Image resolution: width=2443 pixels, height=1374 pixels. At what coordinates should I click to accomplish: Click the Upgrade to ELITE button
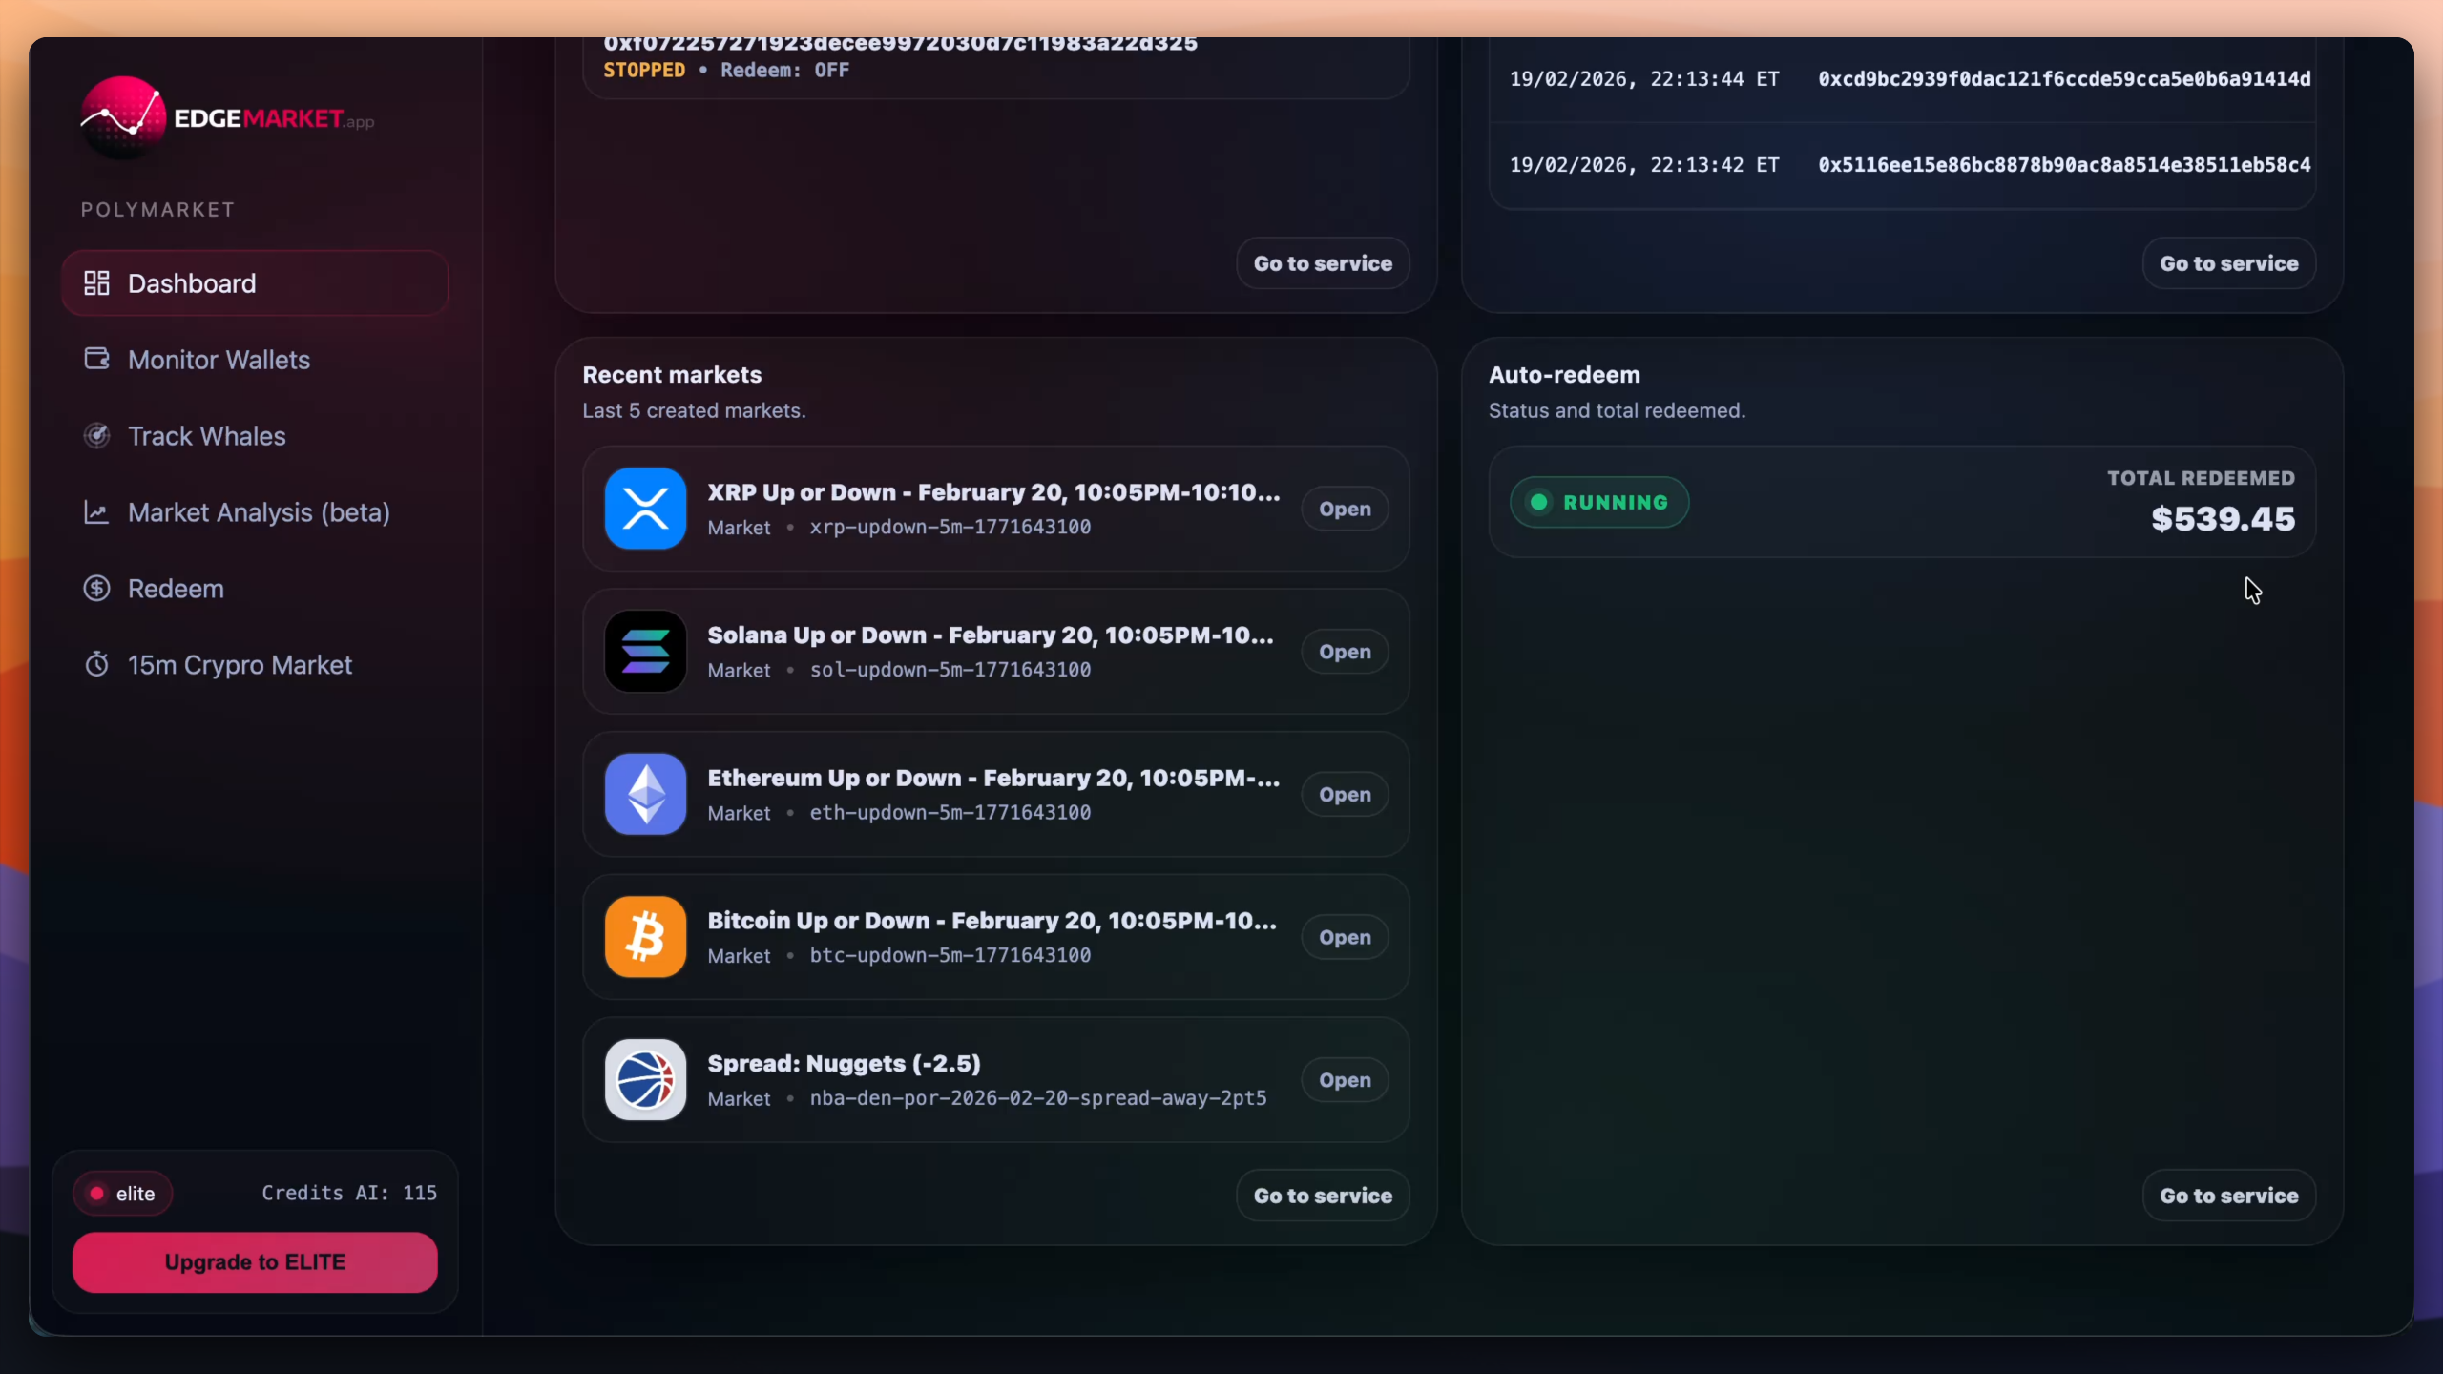tap(254, 1261)
